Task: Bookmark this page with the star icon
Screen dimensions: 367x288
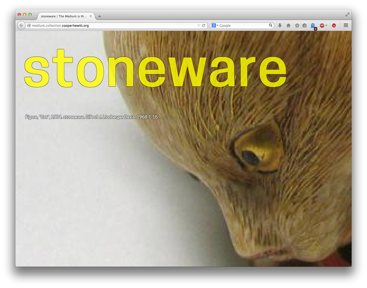Action: pos(297,25)
